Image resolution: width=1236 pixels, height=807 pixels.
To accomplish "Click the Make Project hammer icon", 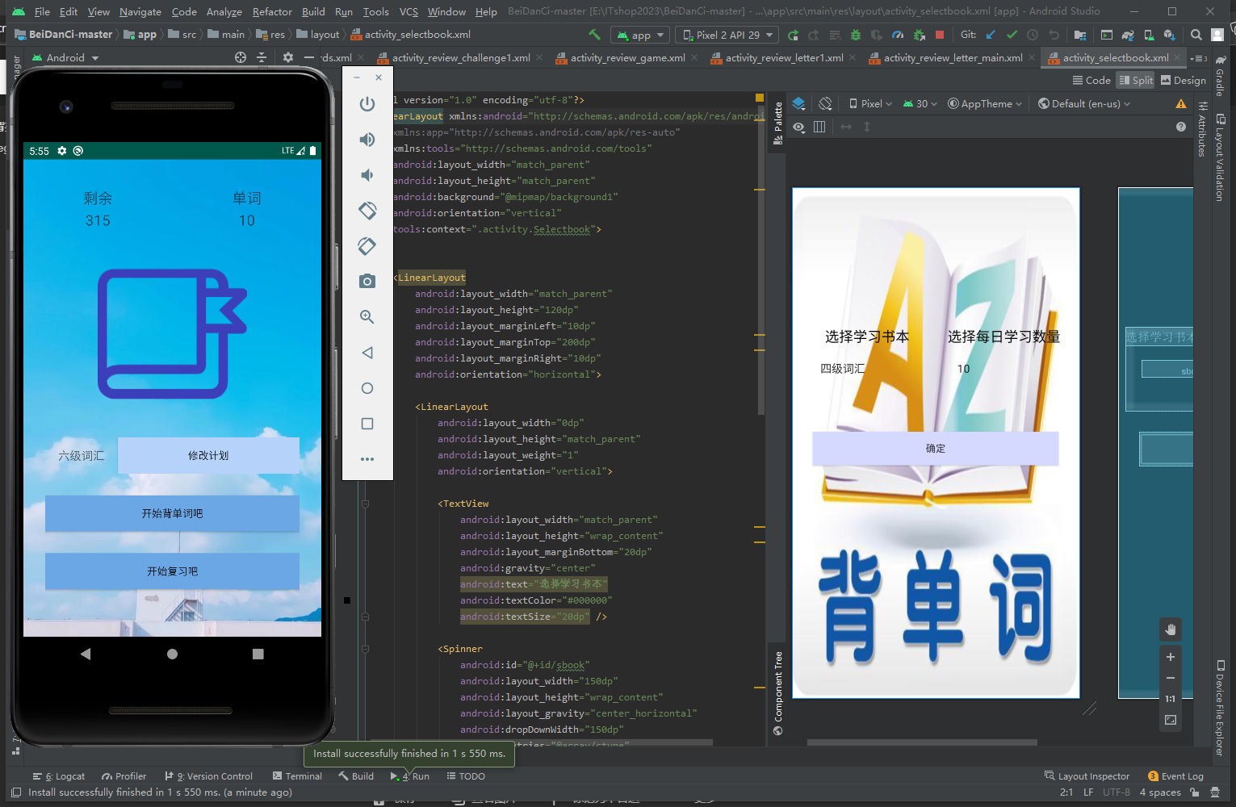I will (x=594, y=35).
